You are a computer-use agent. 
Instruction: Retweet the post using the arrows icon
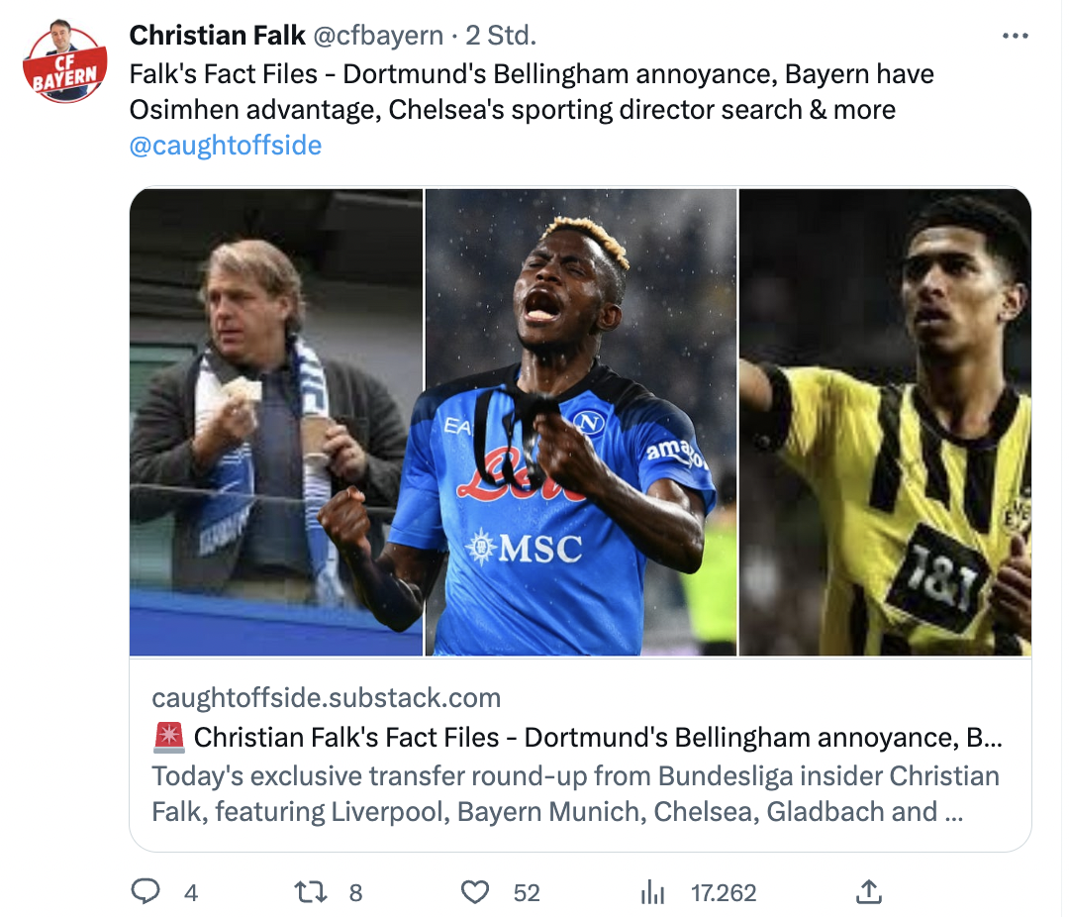312,892
